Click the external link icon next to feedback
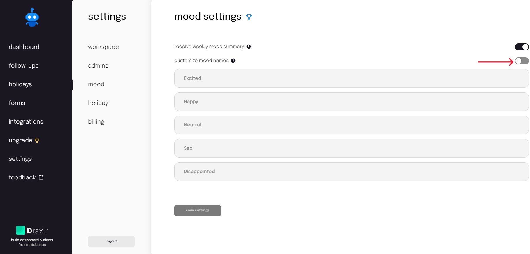Screen dimensions: 530x254 coord(41,177)
